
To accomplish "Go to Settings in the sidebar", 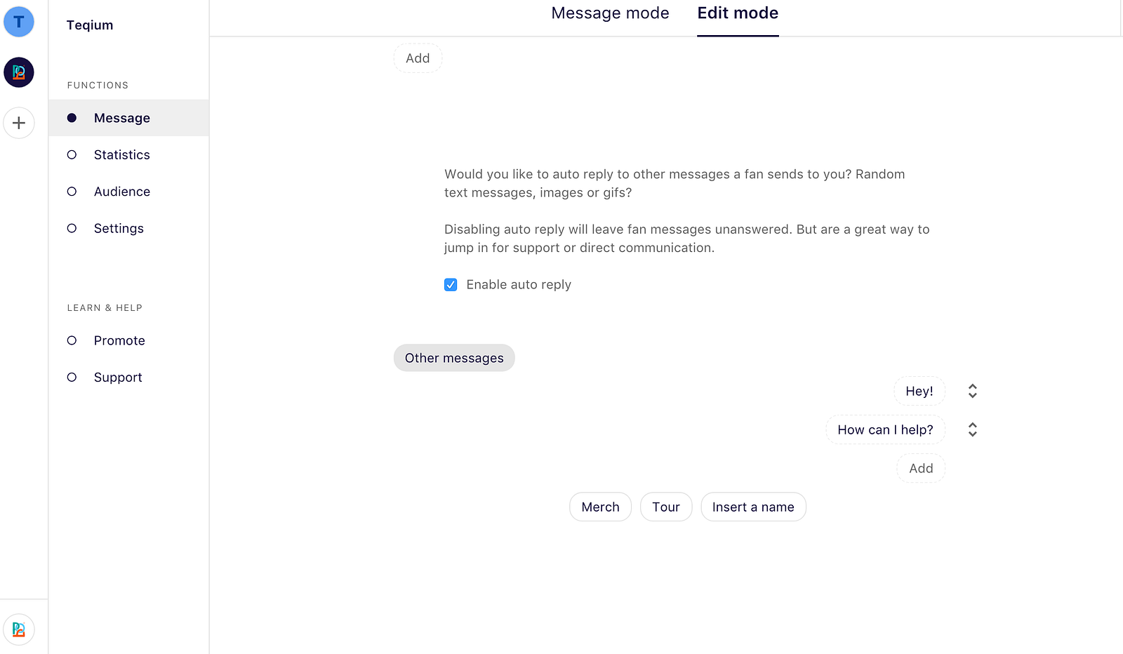I will [x=119, y=229].
